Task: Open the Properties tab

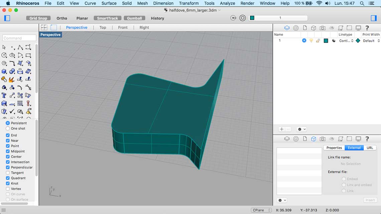Action: (334, 148)
